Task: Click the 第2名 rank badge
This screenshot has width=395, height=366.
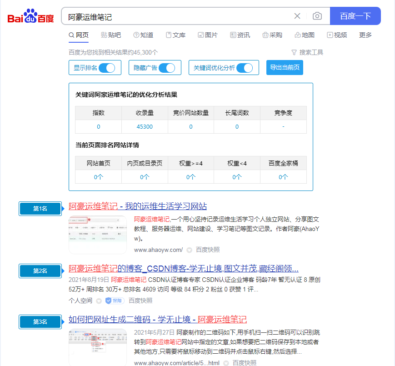Action: click(40, 271)
